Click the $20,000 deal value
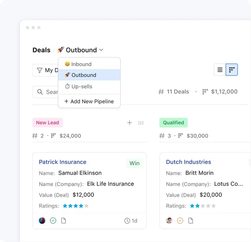 pos(211,195)
